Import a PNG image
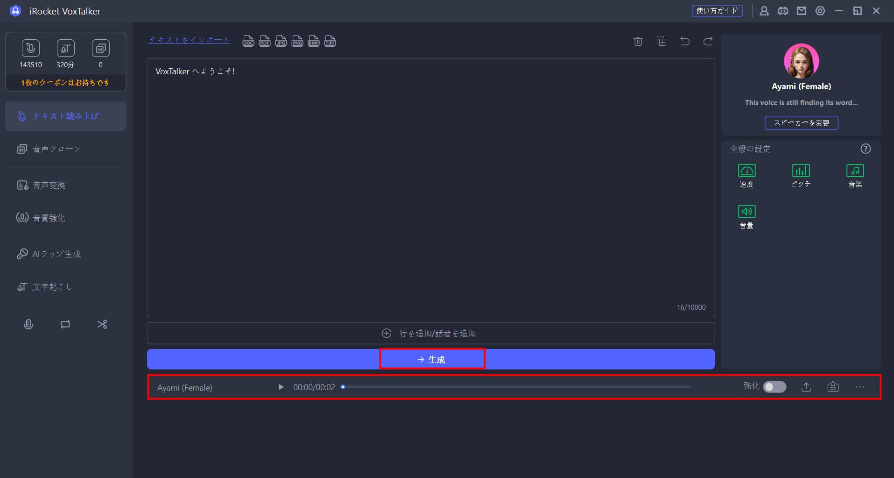The image size is (894, 478). pos(297,42)
